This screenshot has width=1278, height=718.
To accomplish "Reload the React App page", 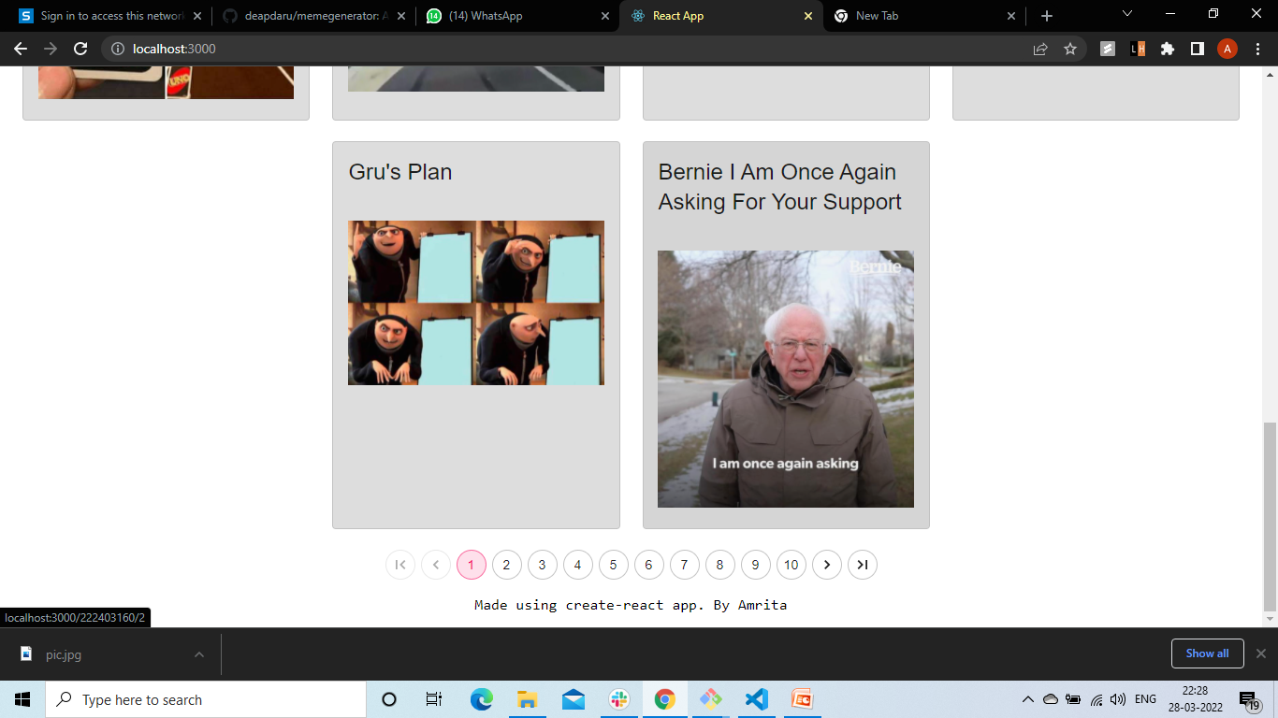I will coord(80,49).
